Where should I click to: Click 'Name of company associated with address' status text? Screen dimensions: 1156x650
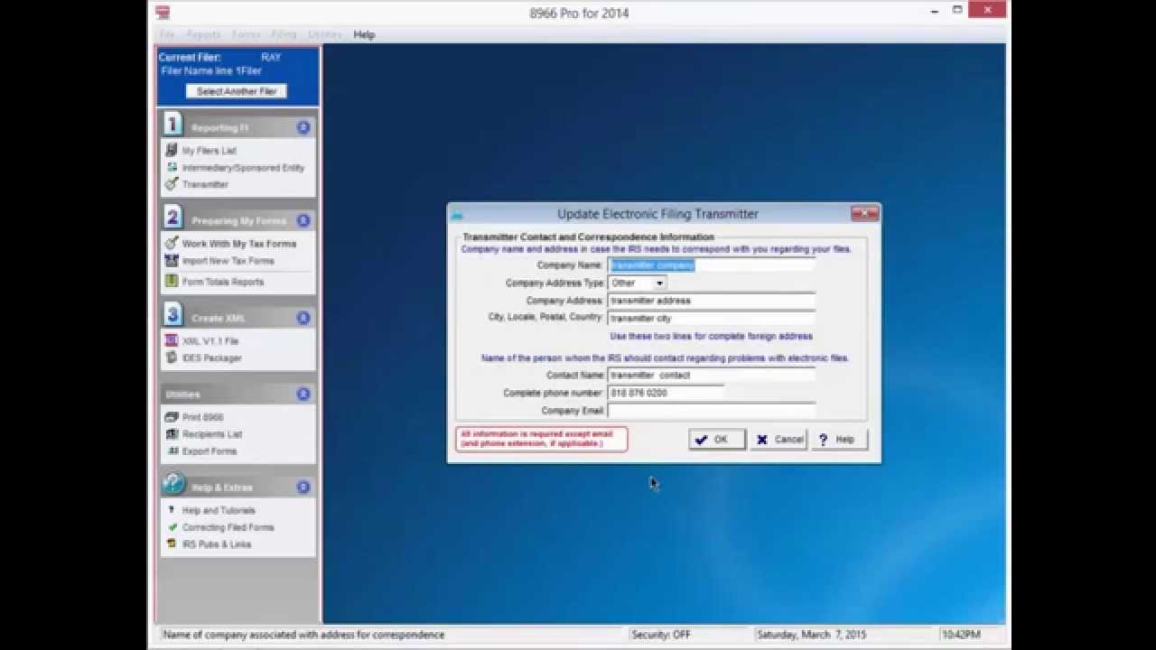pos(304,635)
